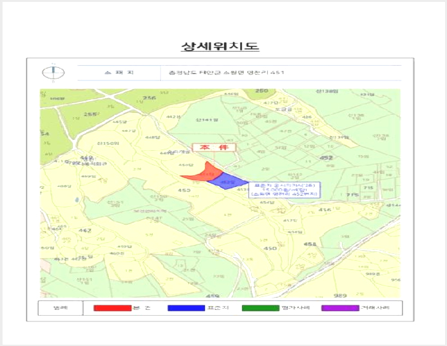Click map label 452 on green area
447x346 pixels.
click(326, 158)
